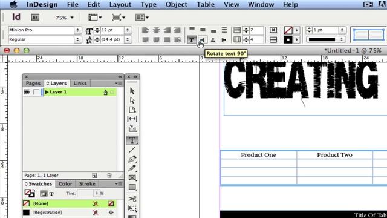Screen dimensions: 387x218
Task: Click the Create new layer icon
Action: click(x=94, y=176)
